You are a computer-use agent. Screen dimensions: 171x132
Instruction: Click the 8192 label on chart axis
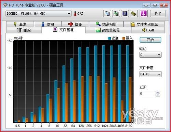[x=129, y=126]
